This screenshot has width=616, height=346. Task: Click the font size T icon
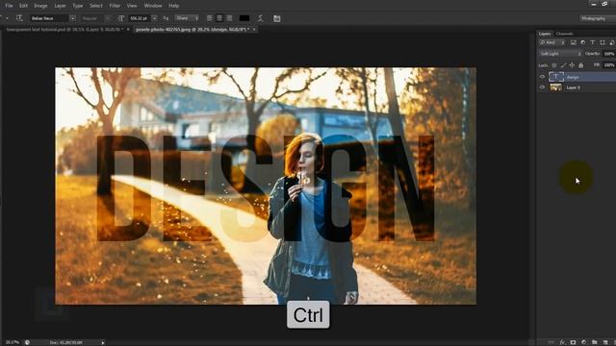[121, 18]
